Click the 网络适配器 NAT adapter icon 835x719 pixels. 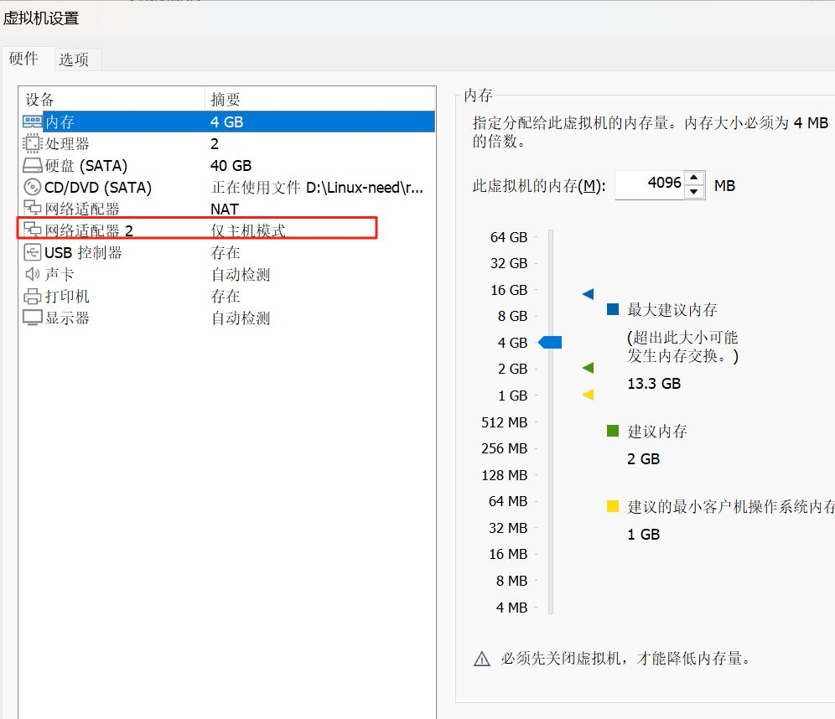click(32, 208)
